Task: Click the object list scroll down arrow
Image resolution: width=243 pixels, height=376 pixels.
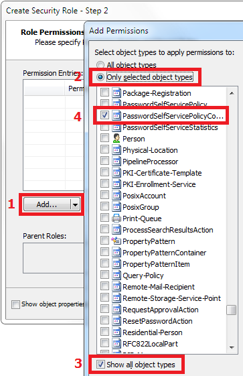Action: 232,347
